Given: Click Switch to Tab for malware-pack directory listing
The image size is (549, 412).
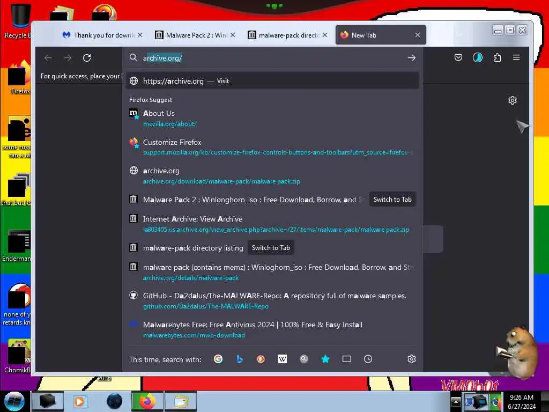Looking at the screenshot, I should [271, 248].
